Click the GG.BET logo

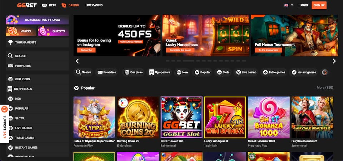27,5
